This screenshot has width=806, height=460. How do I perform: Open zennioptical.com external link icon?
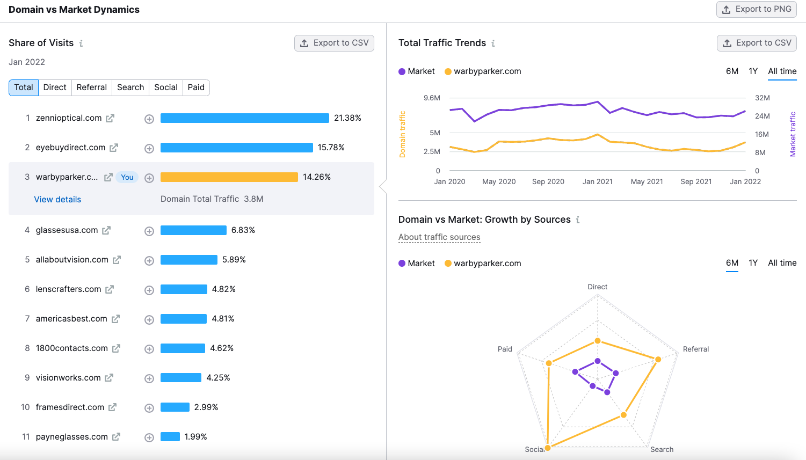pos(110,118)
